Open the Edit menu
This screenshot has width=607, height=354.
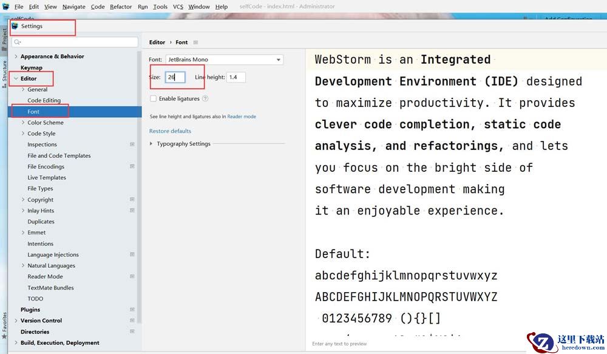click(33, 7)
